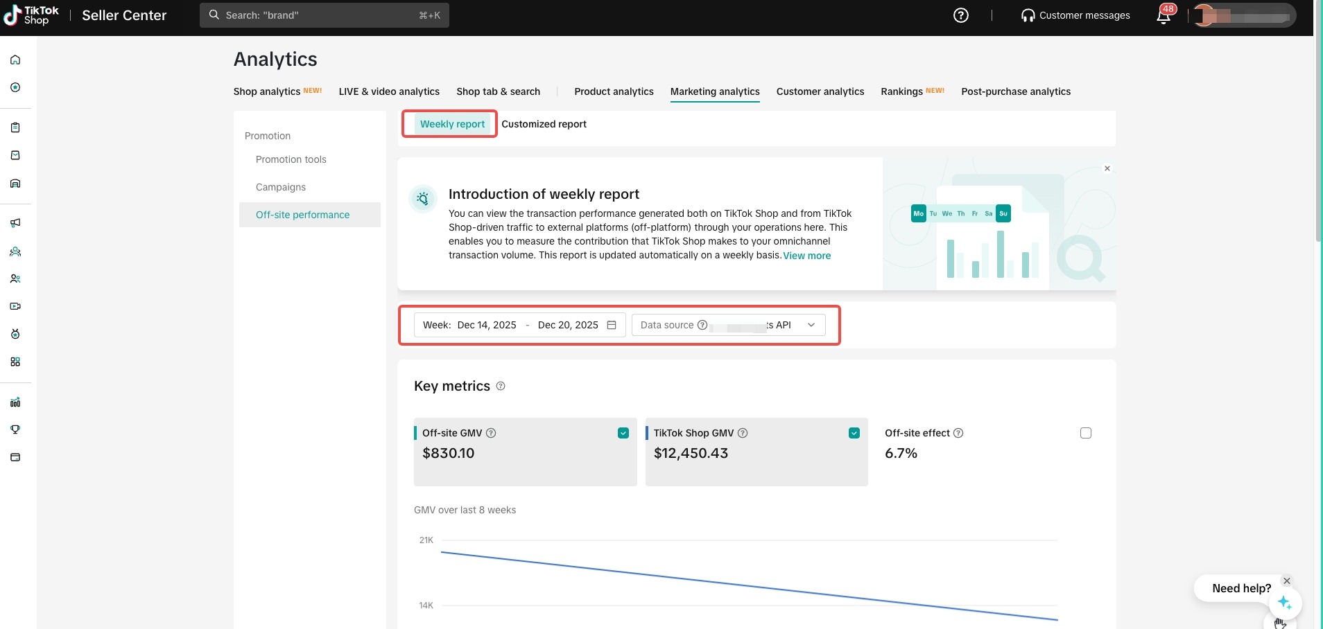Switch to the Customized report tab
This screenshot has width=1323, height=629.
[544, 124]
